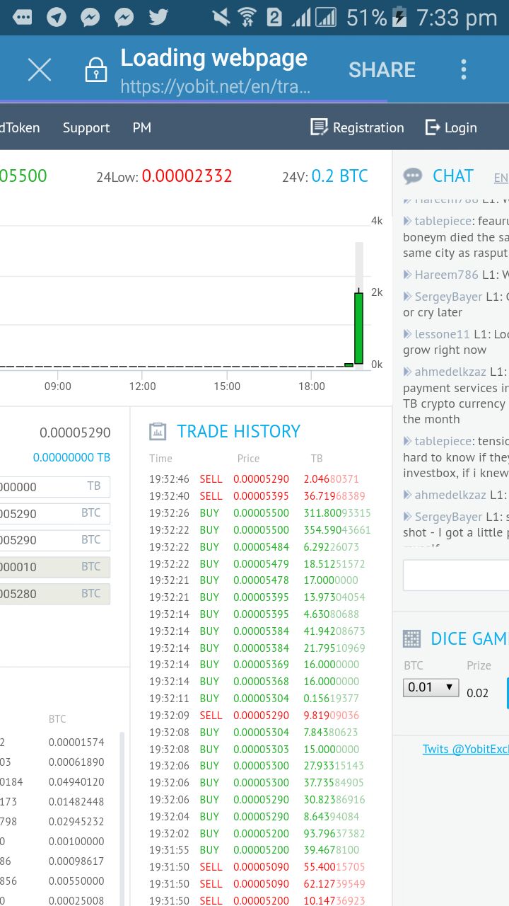The width and height of the screenshot is (509, 906).
Task: Tap the yobit.net URL text
Action: point(215,87)
